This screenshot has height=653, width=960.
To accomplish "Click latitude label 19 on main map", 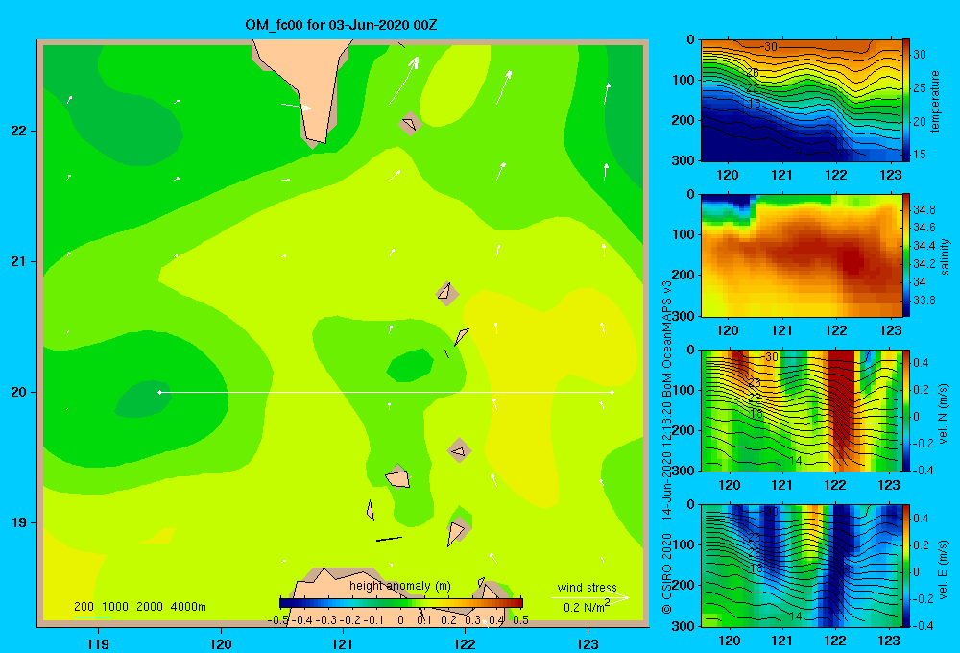I will 18,522.
